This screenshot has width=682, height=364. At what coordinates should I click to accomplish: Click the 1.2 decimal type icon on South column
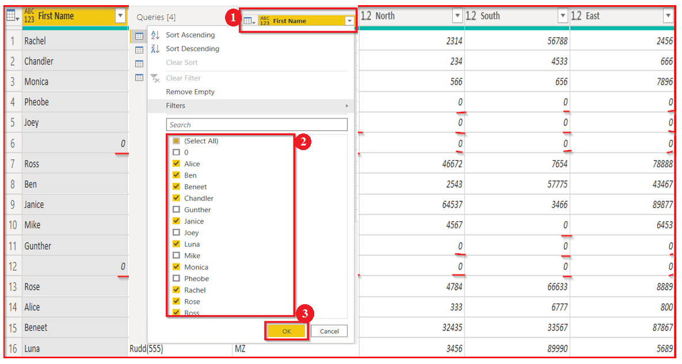472,16
